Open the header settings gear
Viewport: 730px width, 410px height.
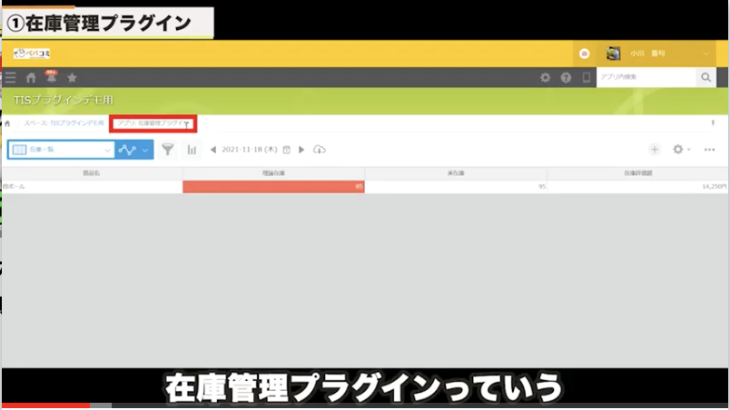(545, 78)
